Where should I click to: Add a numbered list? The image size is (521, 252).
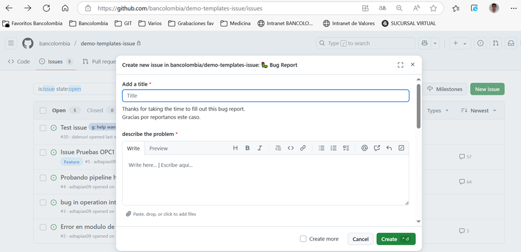pos(334,148)
